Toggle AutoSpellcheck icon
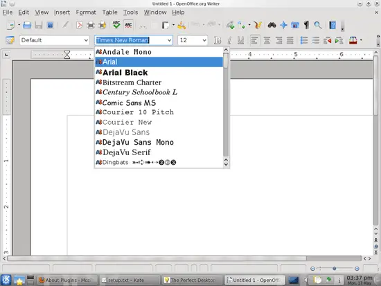Image resolution: width=381 pixels, height=286 pixels. 128,25
